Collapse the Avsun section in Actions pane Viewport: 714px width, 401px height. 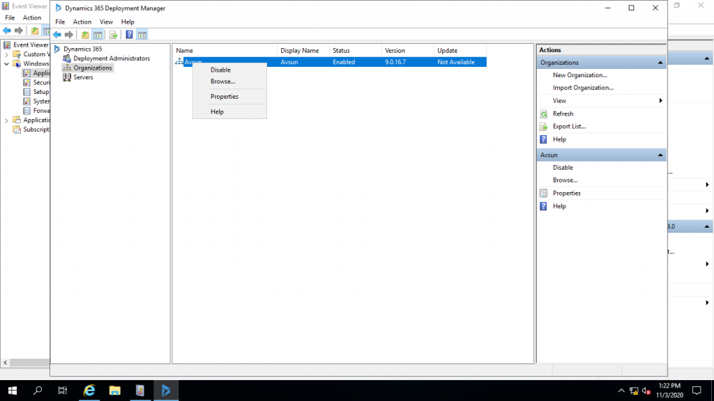(x=660, y=155)
